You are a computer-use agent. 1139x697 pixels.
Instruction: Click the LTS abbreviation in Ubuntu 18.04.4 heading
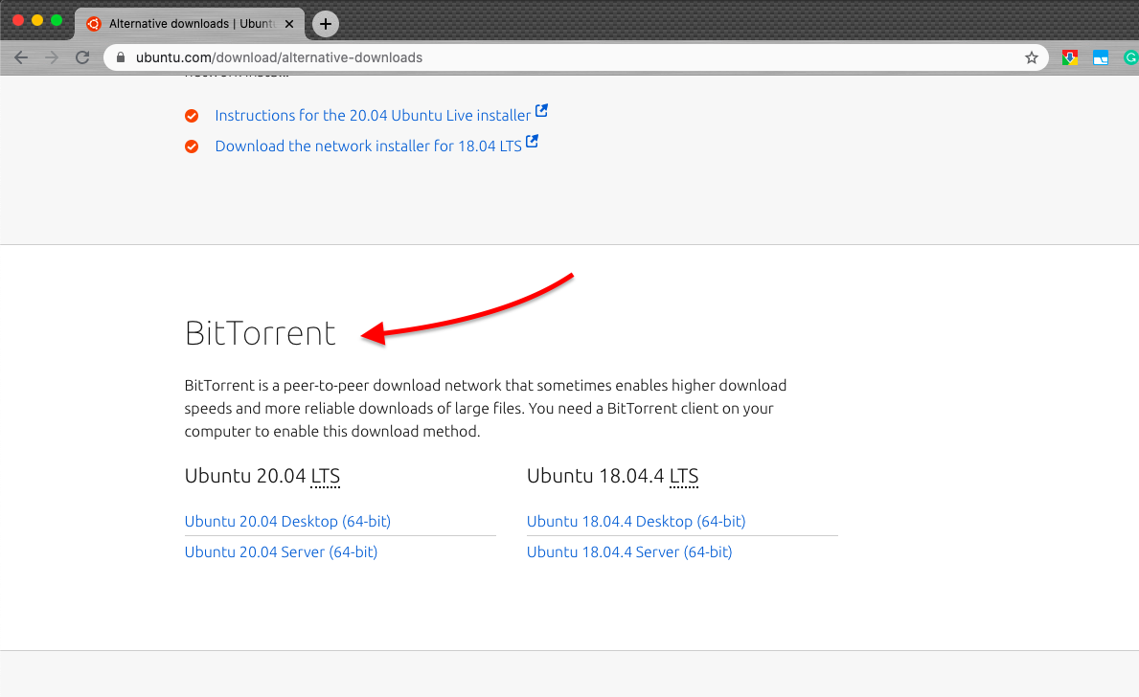684,476
